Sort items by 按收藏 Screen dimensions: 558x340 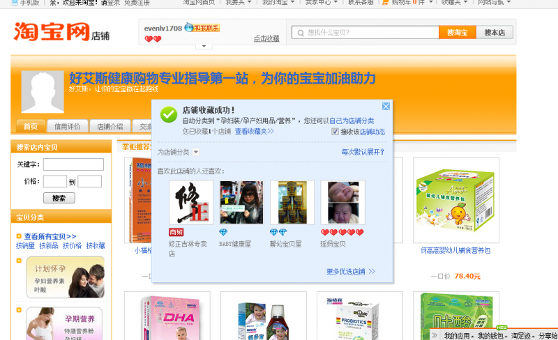pyautogui.click(x=96, y=245)
